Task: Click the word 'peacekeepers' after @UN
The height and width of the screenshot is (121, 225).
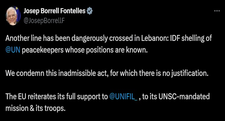Action: pyautogui.click(x=43, y=50)
